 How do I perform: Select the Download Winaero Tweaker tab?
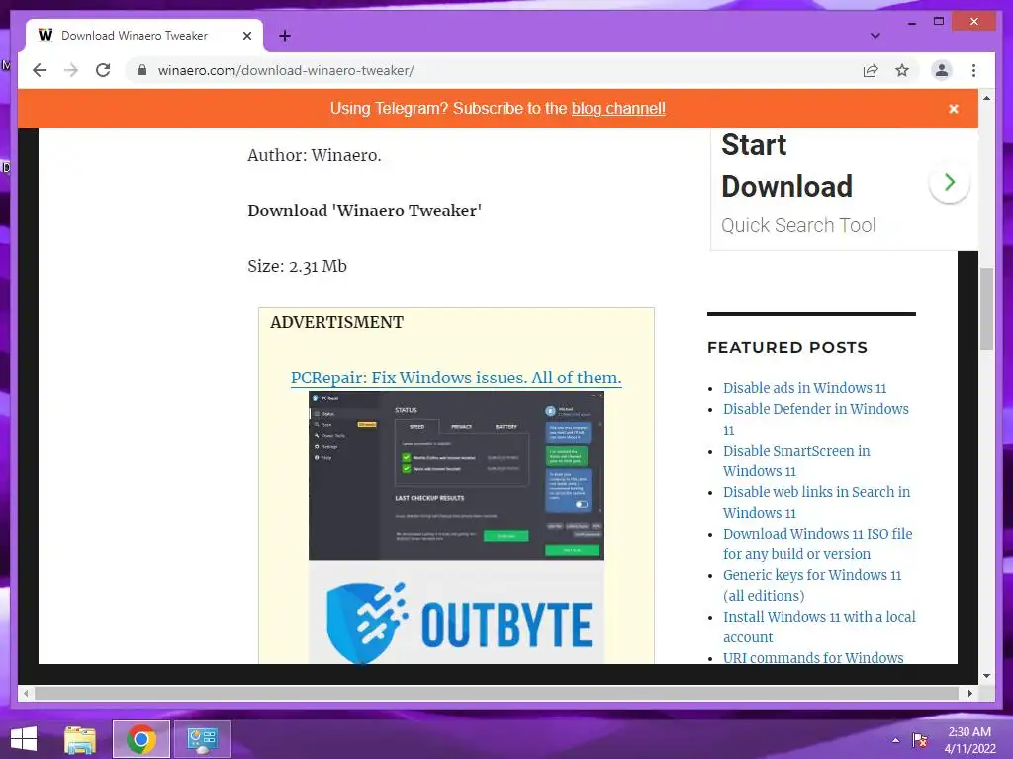(144, 36)
